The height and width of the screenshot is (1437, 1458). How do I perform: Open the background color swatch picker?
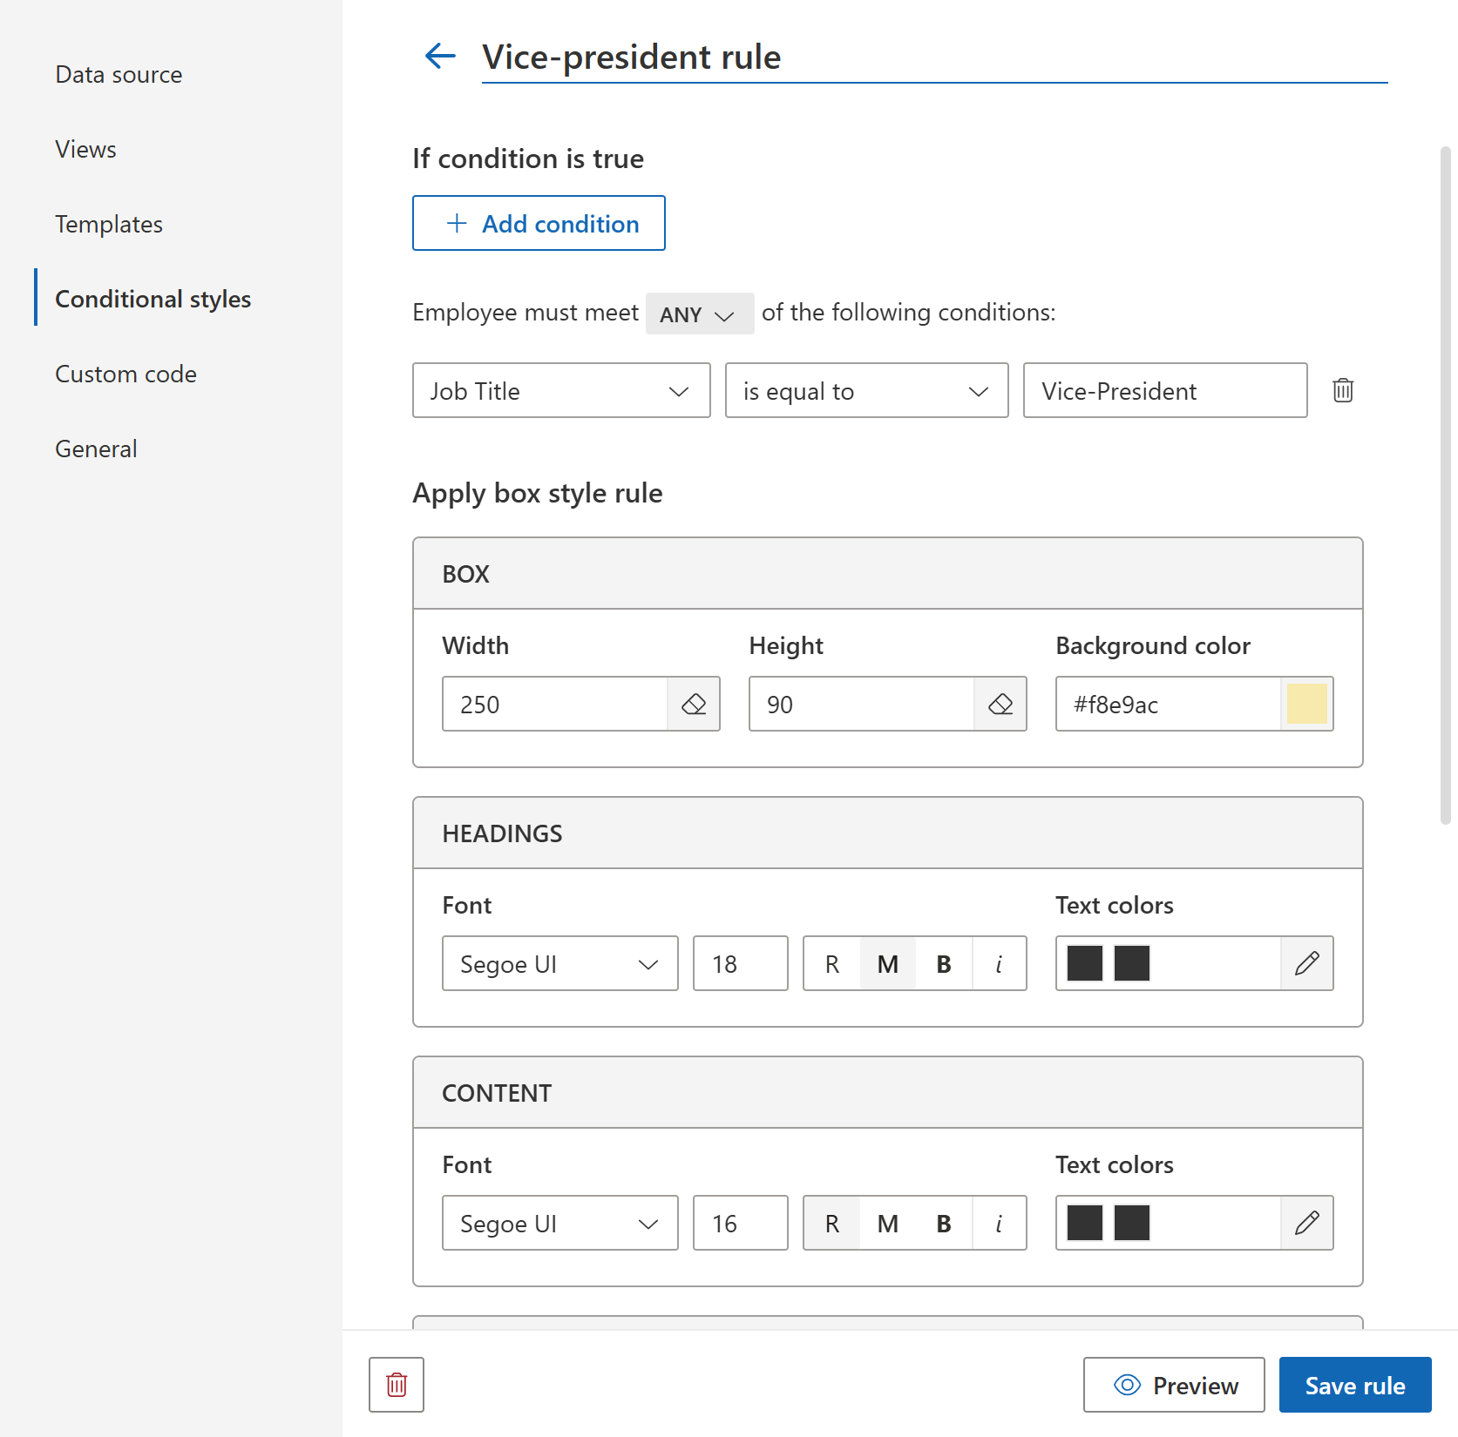1307,704
